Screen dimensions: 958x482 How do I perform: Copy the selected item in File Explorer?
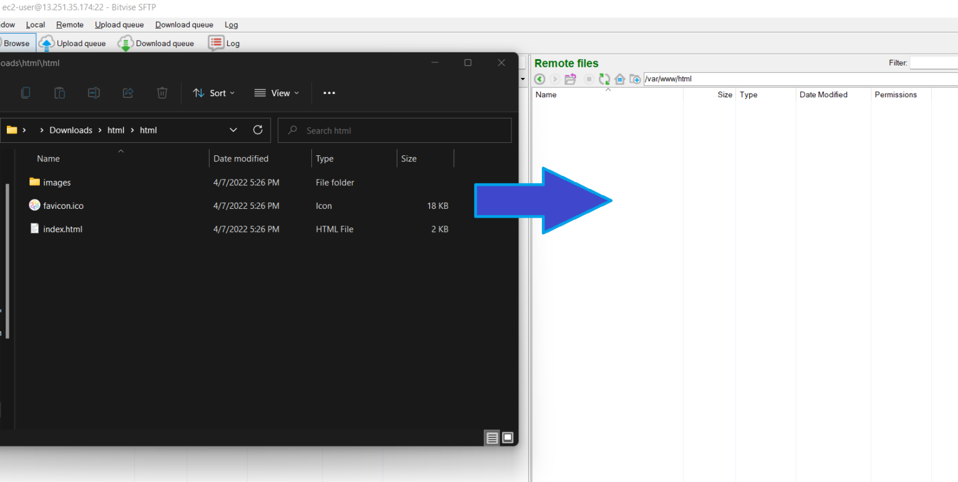click(x=25, y=92)
